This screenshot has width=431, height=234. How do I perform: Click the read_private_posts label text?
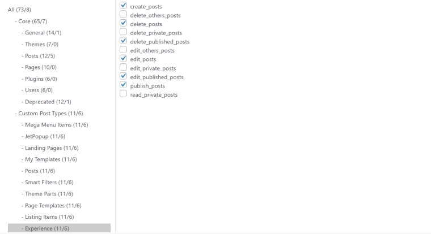[x=154, y=94]
